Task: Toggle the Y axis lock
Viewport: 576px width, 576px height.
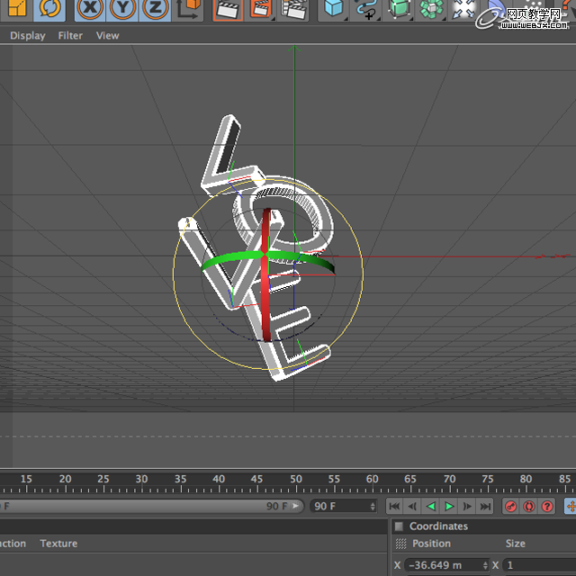Action: (123, 9)
